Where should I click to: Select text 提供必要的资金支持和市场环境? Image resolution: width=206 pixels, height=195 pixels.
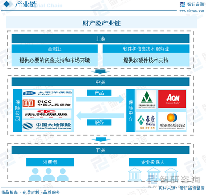tap(55, 60)
